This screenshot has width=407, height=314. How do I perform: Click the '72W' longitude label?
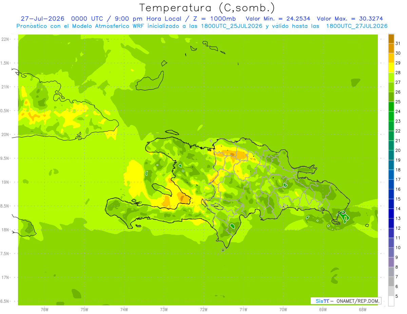203,309
